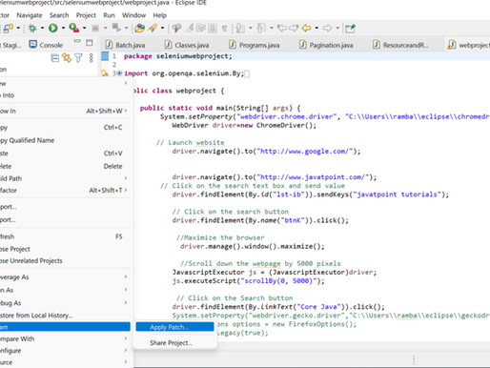Click the pilcrow Show Whitespace icon
490x368 pixels.
coord(224,29)
